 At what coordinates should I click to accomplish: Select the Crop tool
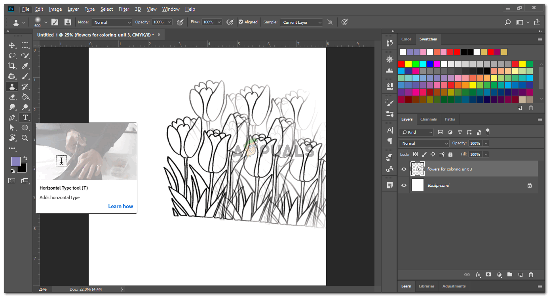click(12, 66)
